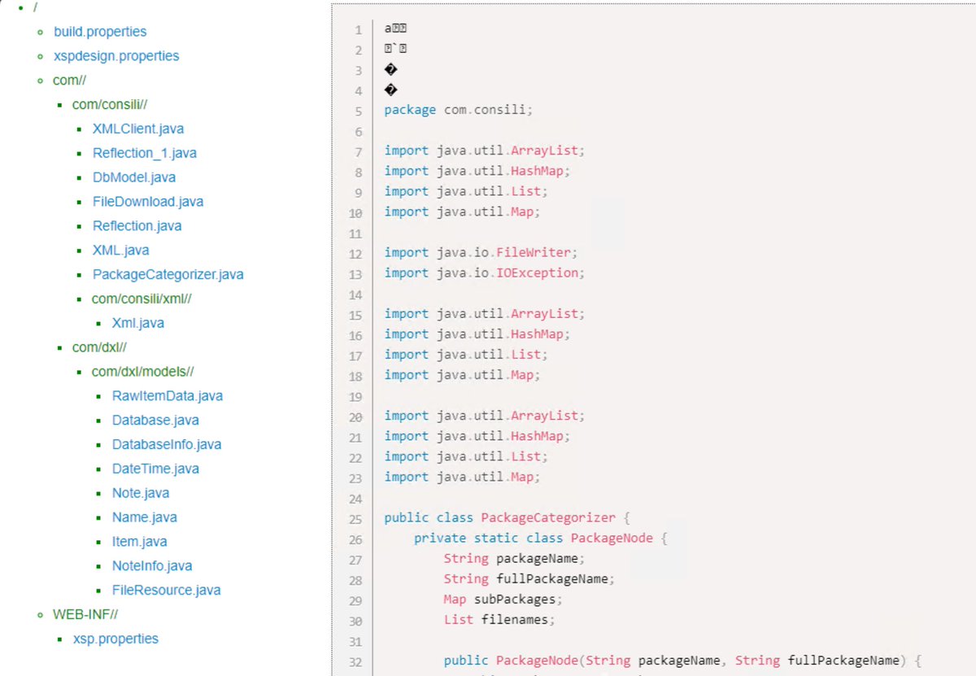This screenshot has width=976, height=676.
Task: Click 'package com.consili;' code line
Action: click(458, 110)
